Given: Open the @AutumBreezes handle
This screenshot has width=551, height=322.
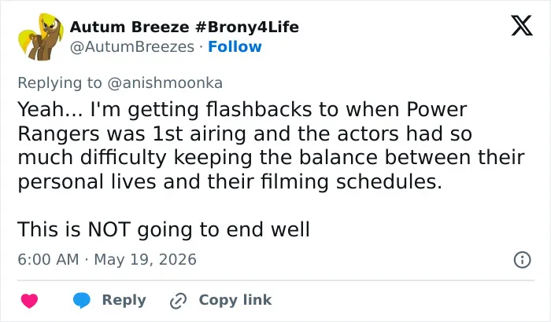Looking at the screenshot, I should click(x=132, y=46).
